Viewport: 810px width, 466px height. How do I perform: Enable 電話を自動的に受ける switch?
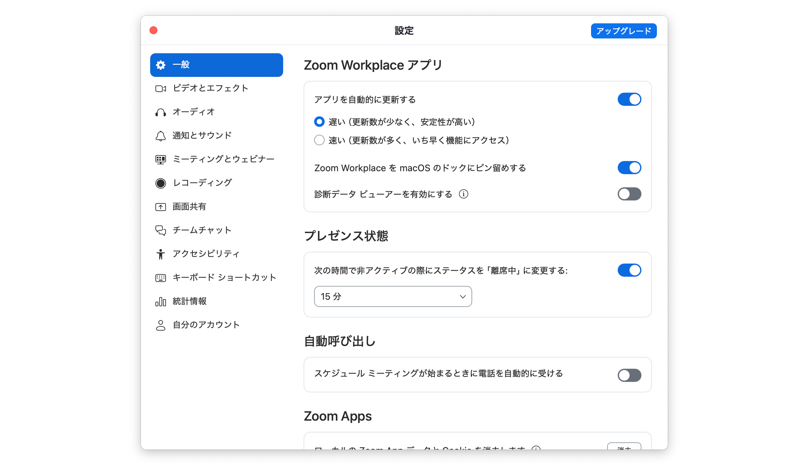[x=629, y=375]
